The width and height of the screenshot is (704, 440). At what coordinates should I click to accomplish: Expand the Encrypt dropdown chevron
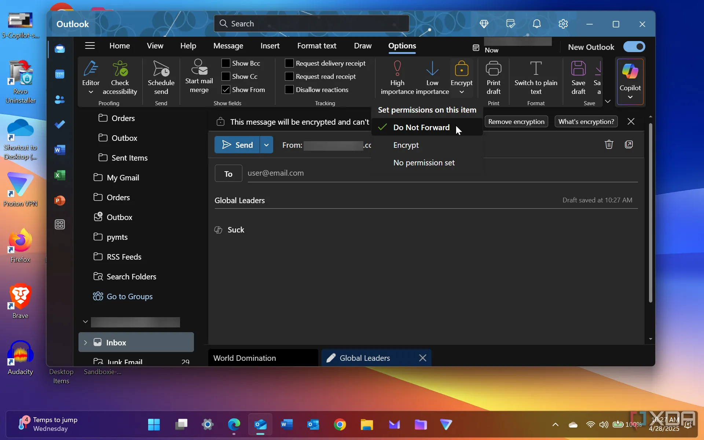pyautogui.click(x=462, y=92)
